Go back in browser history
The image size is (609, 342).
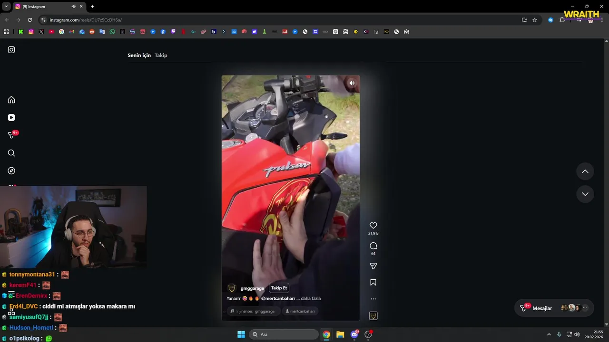click(7, 20)
